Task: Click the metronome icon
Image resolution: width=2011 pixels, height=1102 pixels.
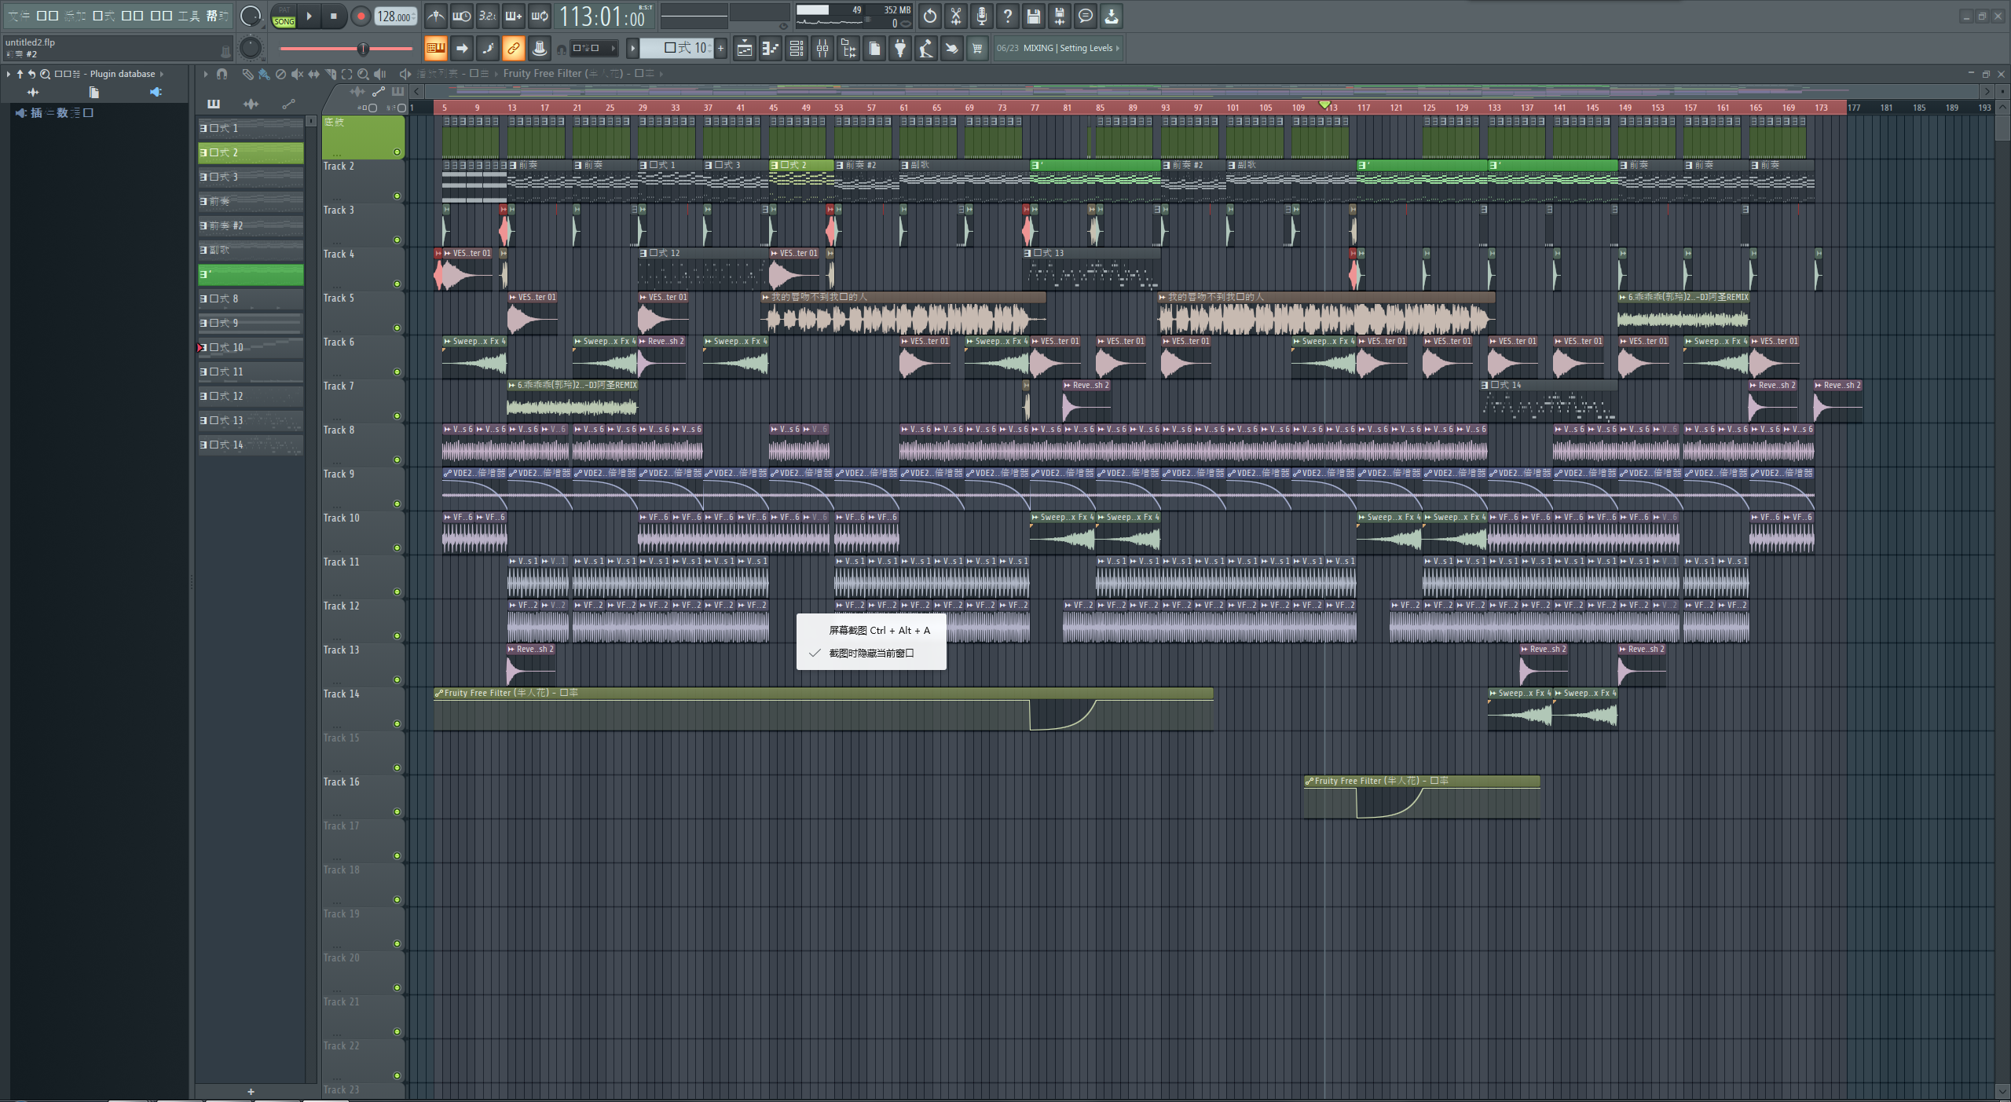Action: pos(436,16)
